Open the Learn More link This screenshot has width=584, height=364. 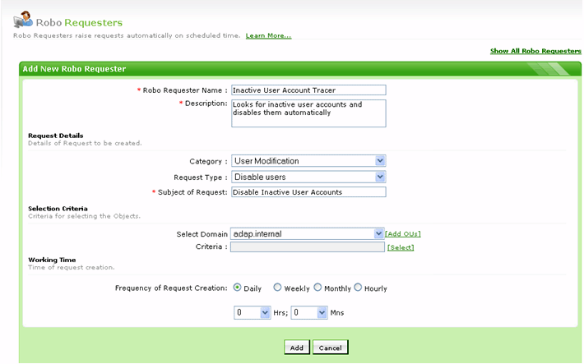pos(268,36)
